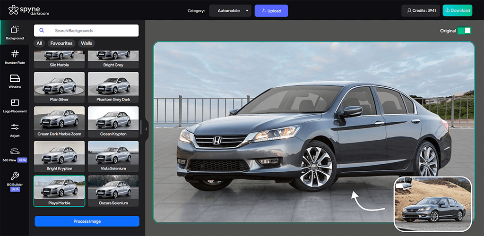
Task: Choose the Silo Marble background
Action: (59, 59)
